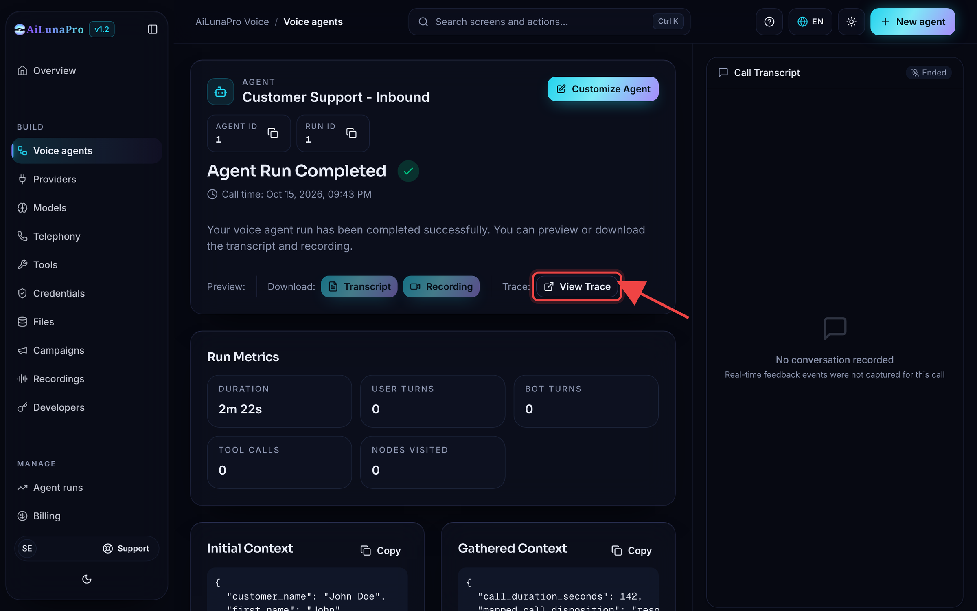The width and height of the screenshot is (977, 611).
Task: Click the Duration 2m 22s metric
Action: pos(279,401)
